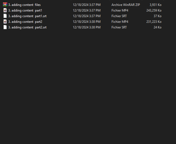The width and height of the screenshot is (176, 144).
Task: Click the "Fichier SRT" type of part1.srt
Action: coord(119,16)
